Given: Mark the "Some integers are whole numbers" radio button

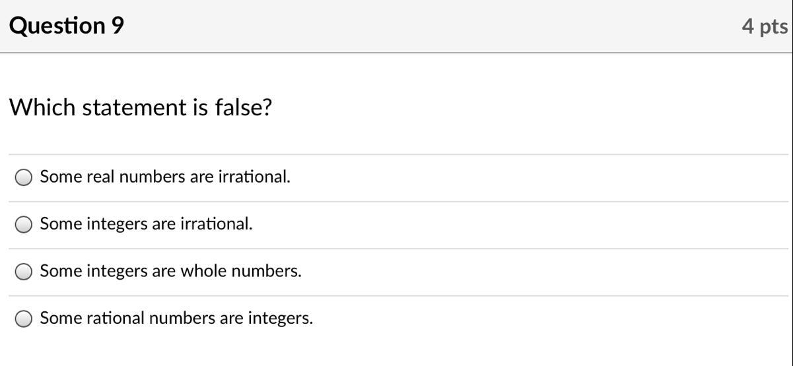Looking at the screenshot, I should coord(24,272).
